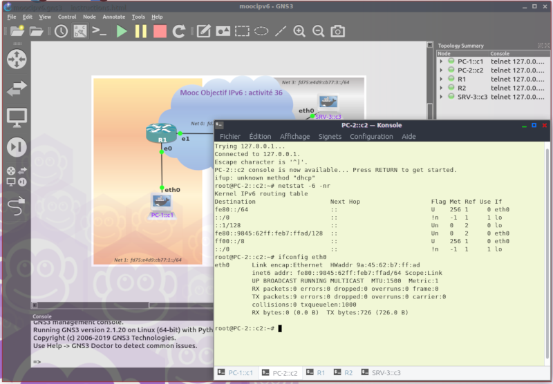Expand PC-2::c2 in Topology Summary
Screen dimensions: 553x384
(x=441, y=70)
